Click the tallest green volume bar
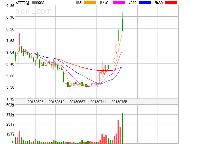The height and width of the screenshot is (144, 197). 122,128
